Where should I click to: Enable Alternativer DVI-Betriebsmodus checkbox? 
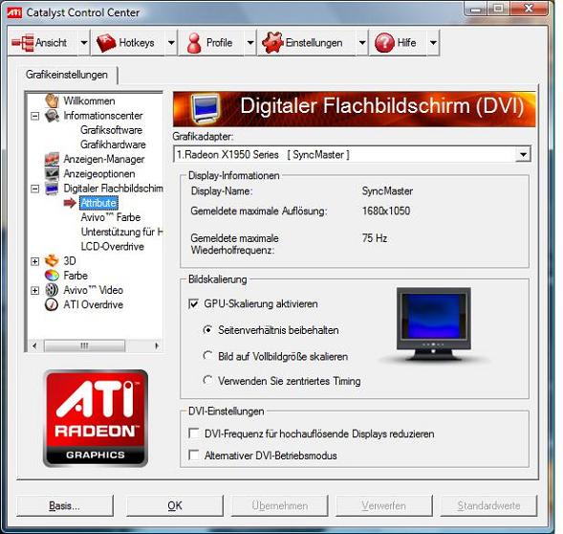coord(194,456)
